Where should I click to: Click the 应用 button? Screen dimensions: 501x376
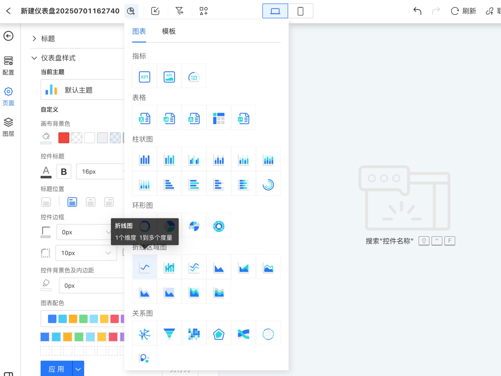click(x=57, y=369)
